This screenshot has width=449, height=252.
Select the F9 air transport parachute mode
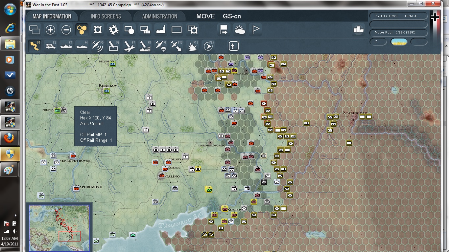click(x=161, y=46)
